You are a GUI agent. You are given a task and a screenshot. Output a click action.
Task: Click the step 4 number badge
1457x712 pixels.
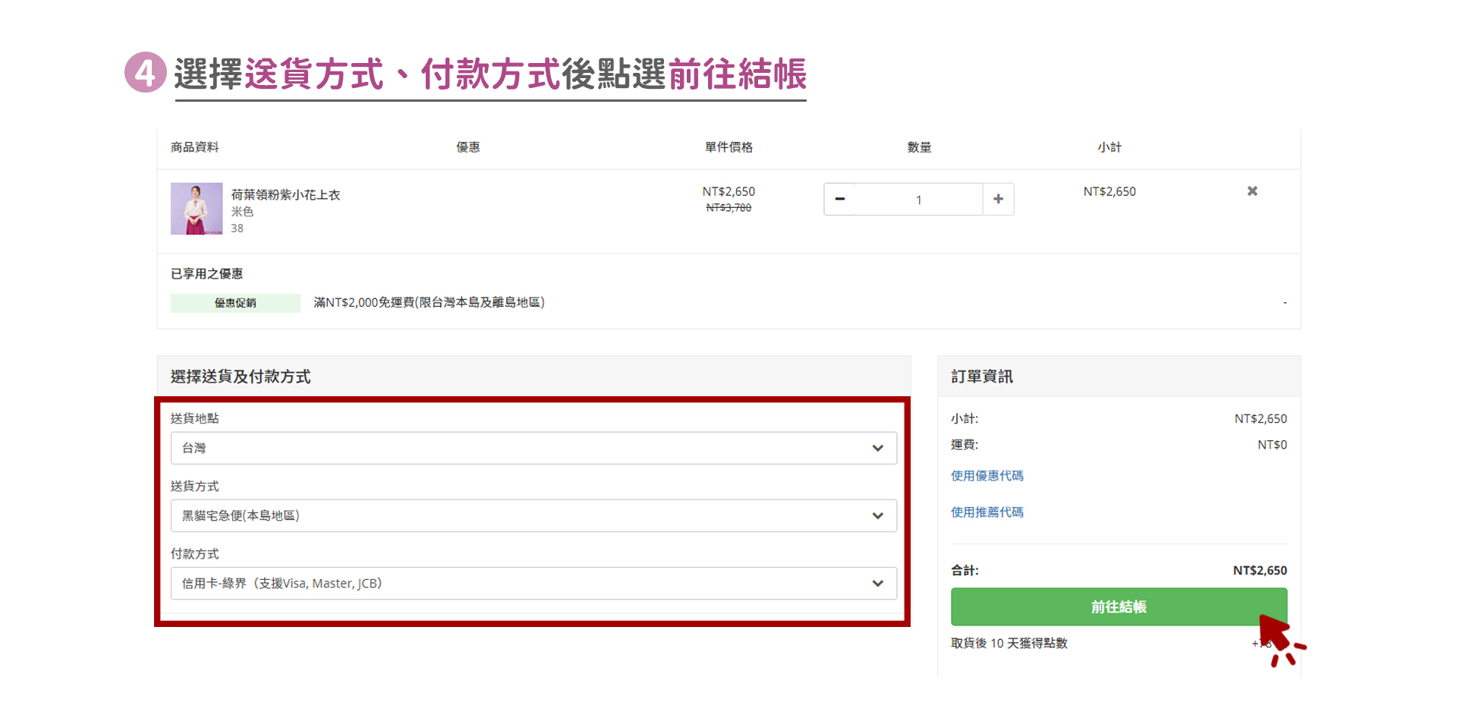point(145,73)
